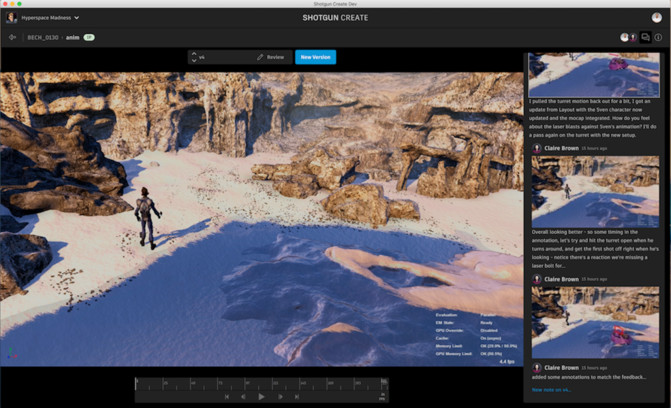The width and height of the screenshot is (671, 408).
Task: Jump to the last frame
Action: click(296, 396)
